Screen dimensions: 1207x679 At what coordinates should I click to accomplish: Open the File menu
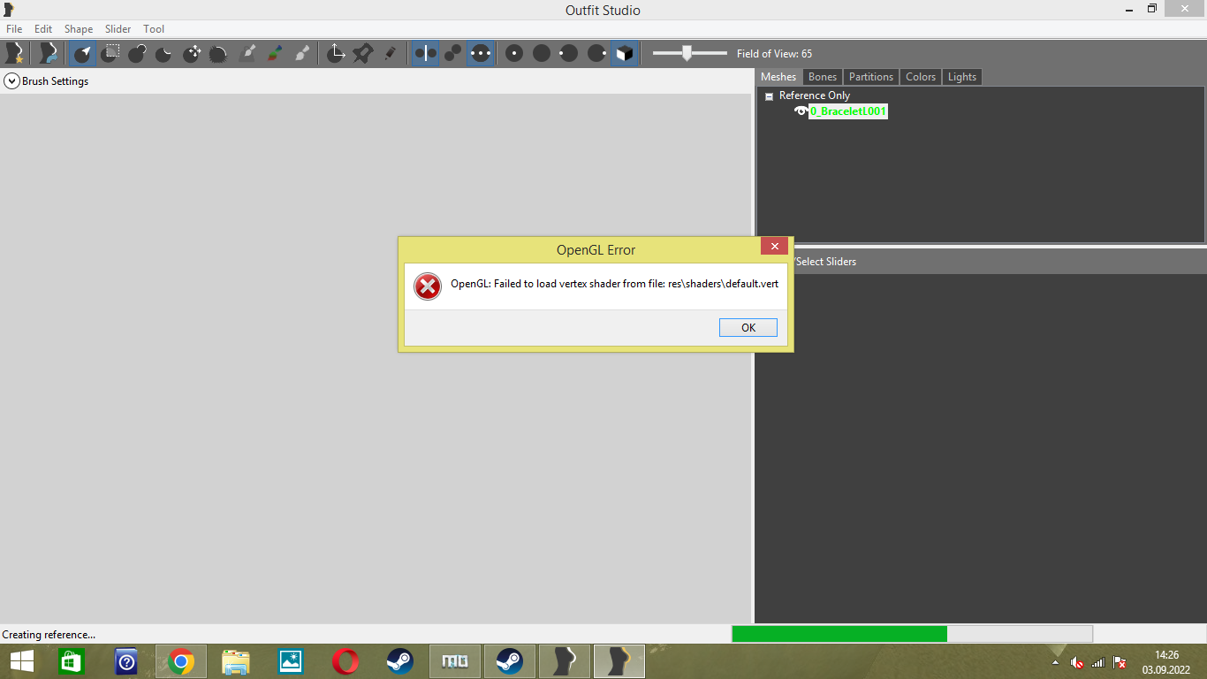14,29
